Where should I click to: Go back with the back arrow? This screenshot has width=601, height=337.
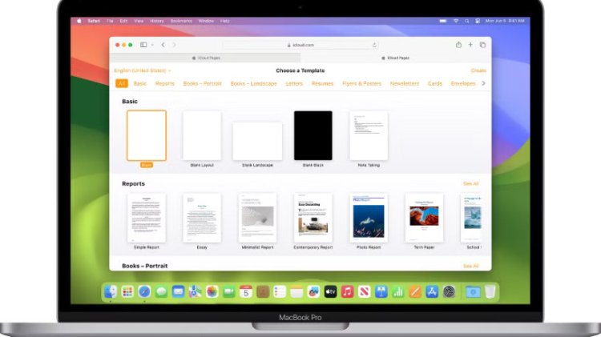163,45
